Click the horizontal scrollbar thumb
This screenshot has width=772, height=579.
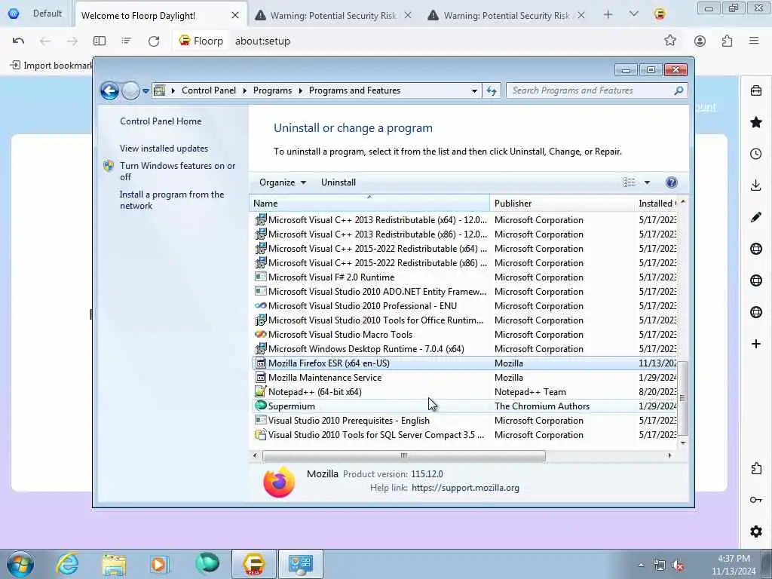pyautogui.click(x=404, y=456)
